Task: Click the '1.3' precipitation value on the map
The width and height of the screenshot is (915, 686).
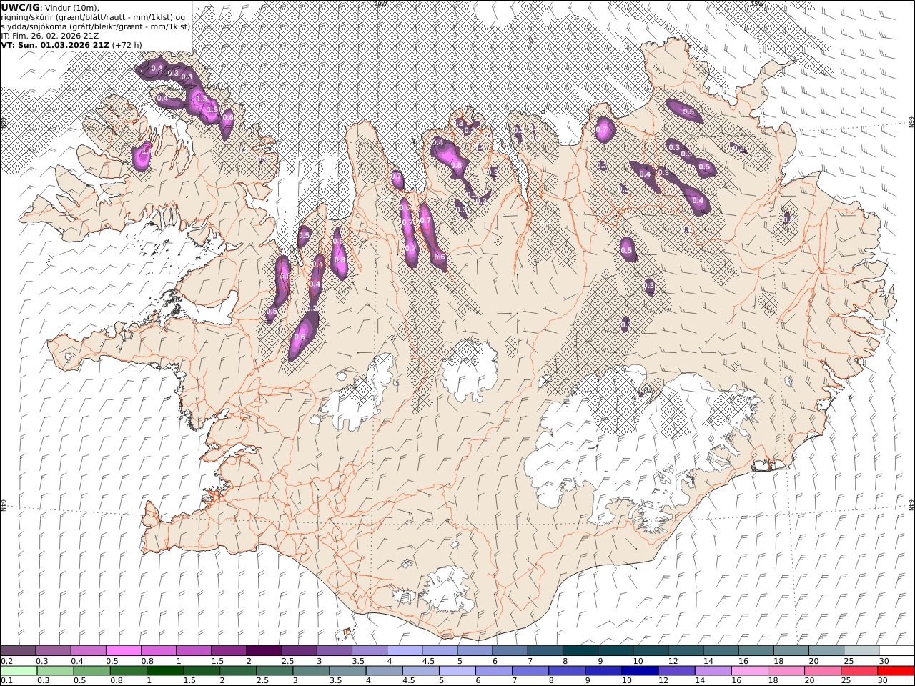Action: (201, 99)
